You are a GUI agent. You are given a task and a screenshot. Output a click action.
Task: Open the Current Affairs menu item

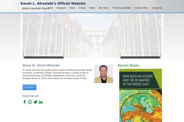pos(141,8)
